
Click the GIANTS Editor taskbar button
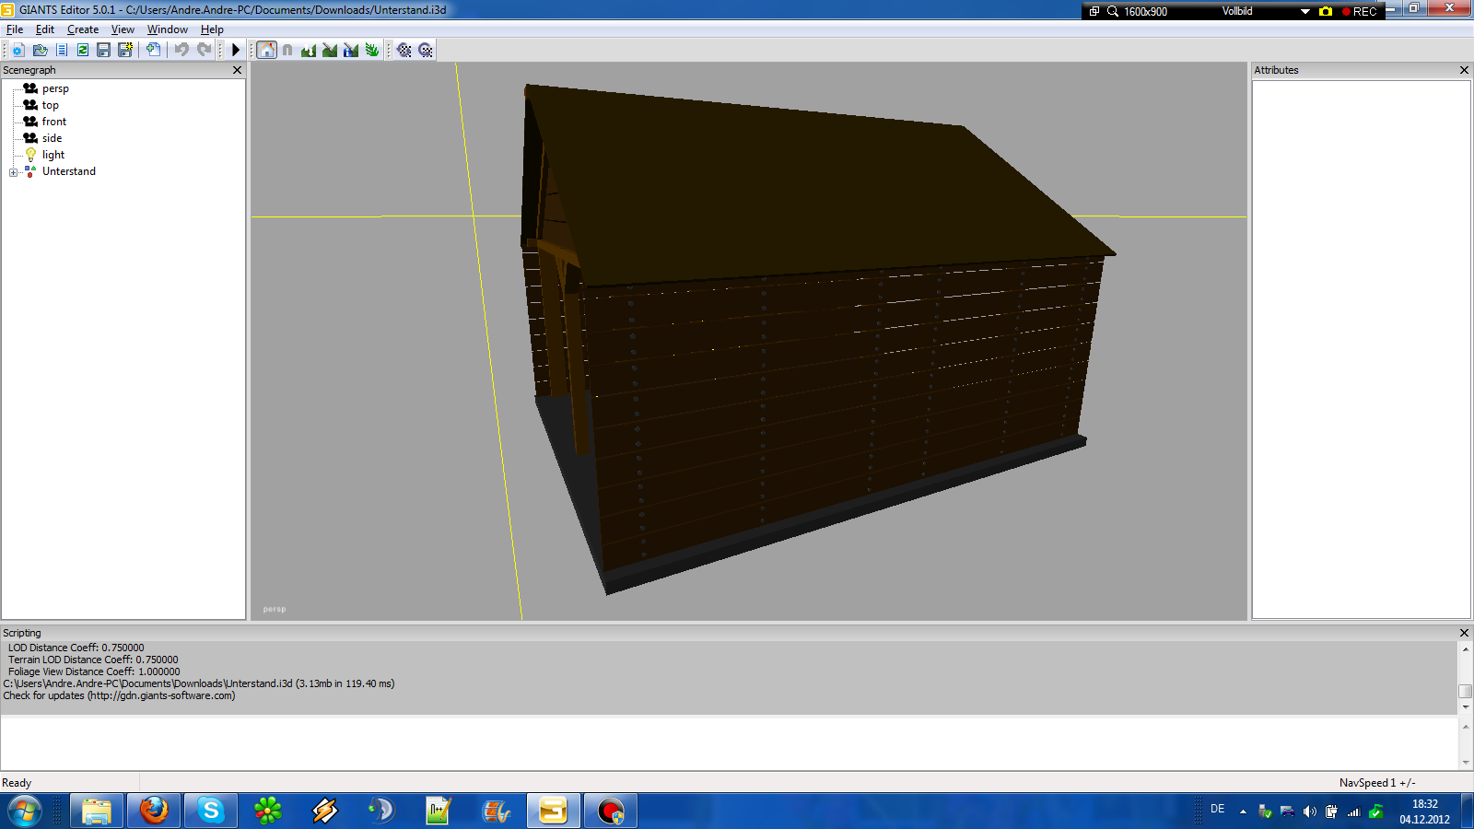click(554, 811)
